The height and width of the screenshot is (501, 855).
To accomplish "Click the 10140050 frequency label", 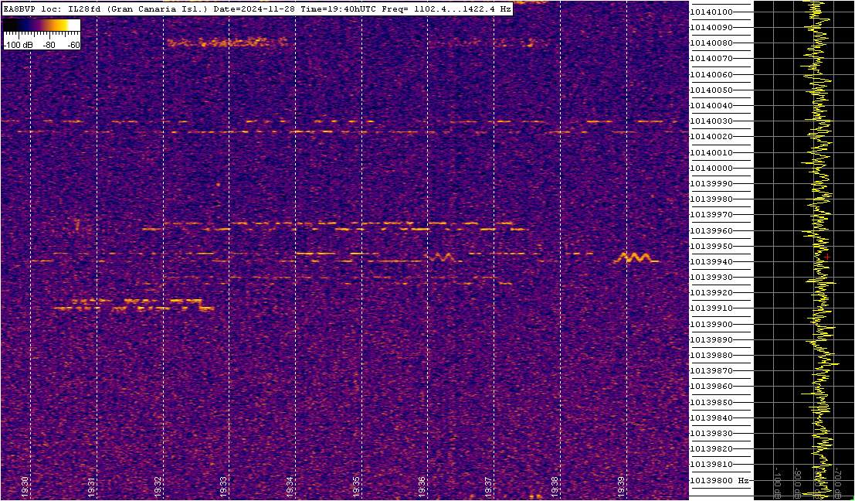I will (x=711, y=90).
